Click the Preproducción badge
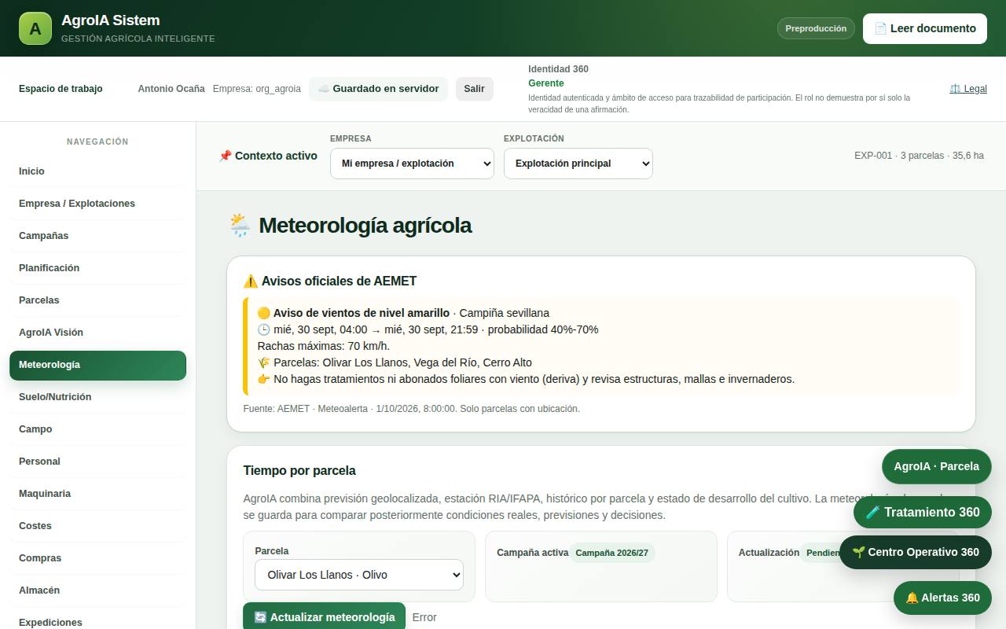The image size is (1006, 629). pyautogui.click(x=816, y=28)
